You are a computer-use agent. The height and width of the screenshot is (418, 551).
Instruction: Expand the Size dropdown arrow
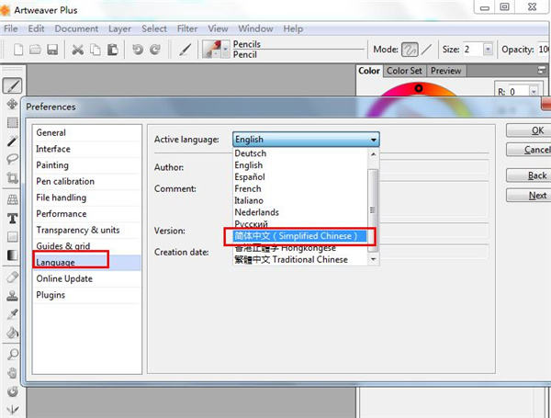coord(488,50)
